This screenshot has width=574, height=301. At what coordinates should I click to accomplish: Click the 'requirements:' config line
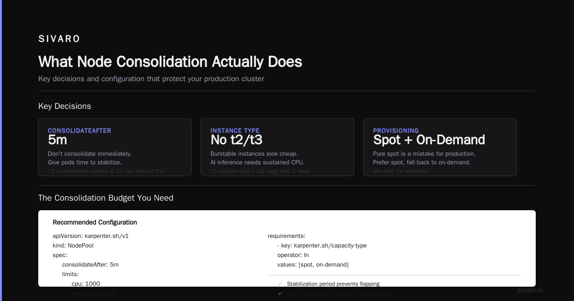click(287, 236)
